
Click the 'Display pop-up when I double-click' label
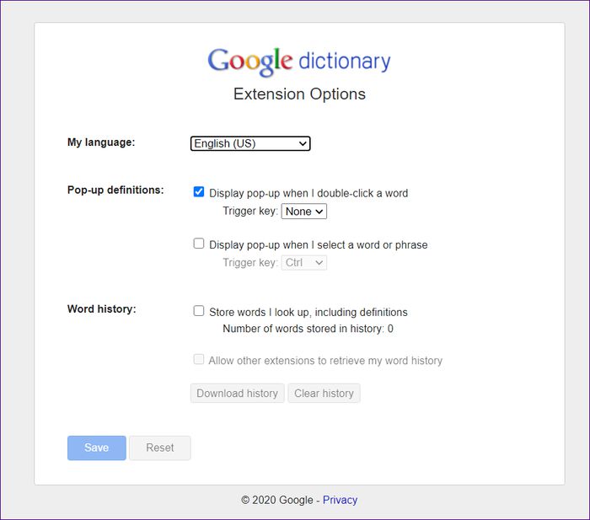coord(308,193)
